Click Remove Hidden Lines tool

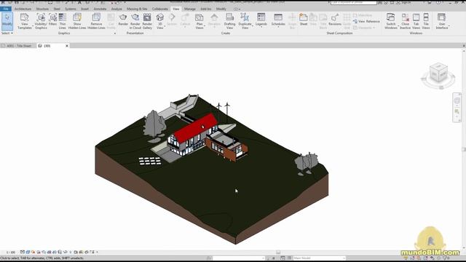(x=96, y=21)
